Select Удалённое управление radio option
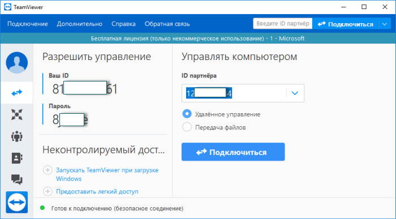 187,114
